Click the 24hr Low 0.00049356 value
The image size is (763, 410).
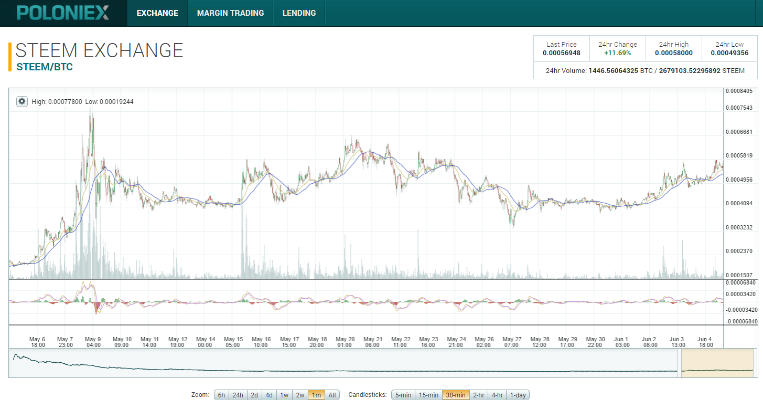point(730,53)
